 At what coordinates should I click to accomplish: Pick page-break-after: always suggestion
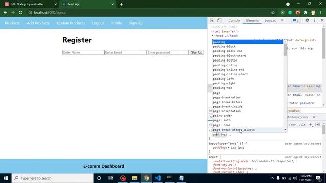[x=248, y=130]
